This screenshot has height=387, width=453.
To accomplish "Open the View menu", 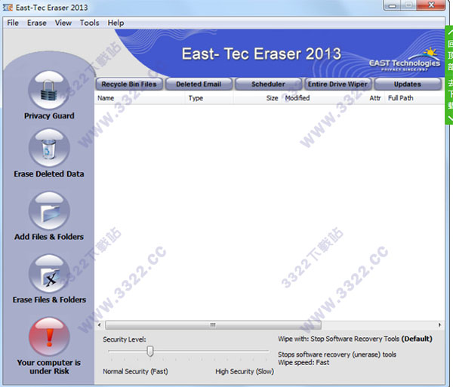I will point(63,23).
